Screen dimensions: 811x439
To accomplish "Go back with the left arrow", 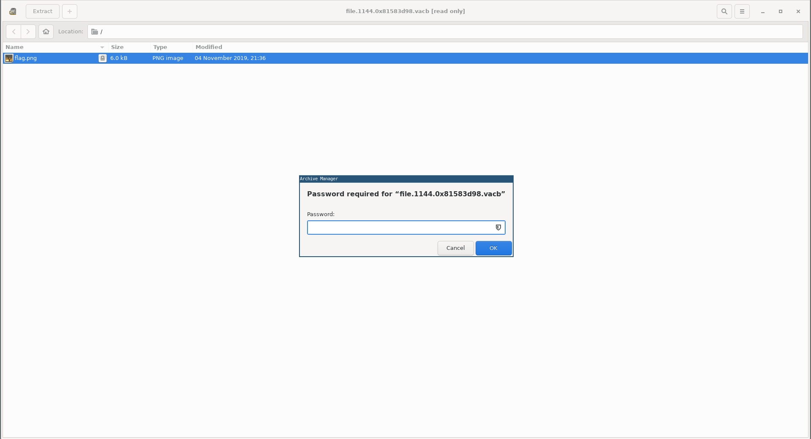I will point(14,32).
